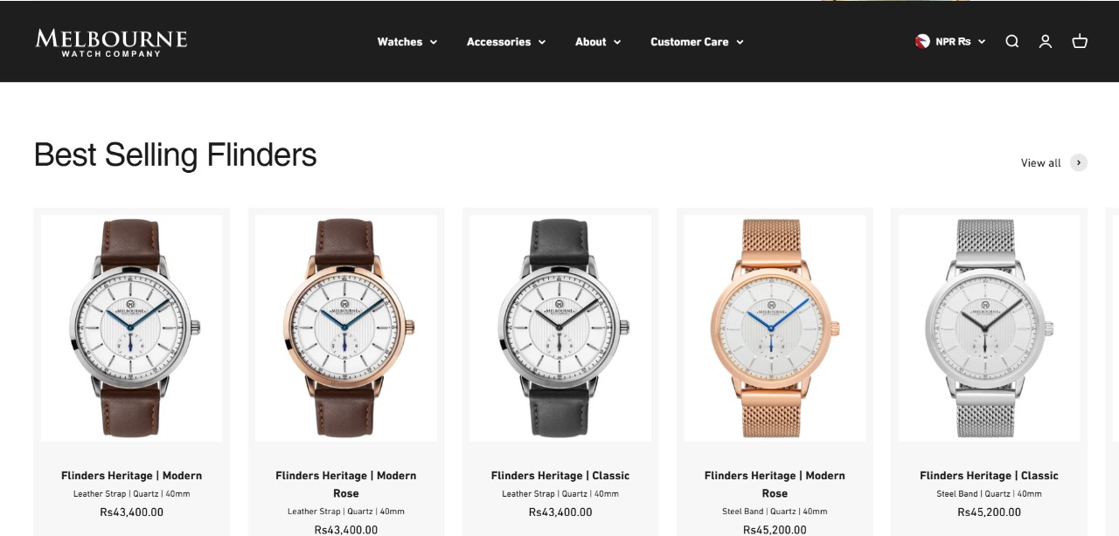Open the shopping cart icon

(1080, 41)
